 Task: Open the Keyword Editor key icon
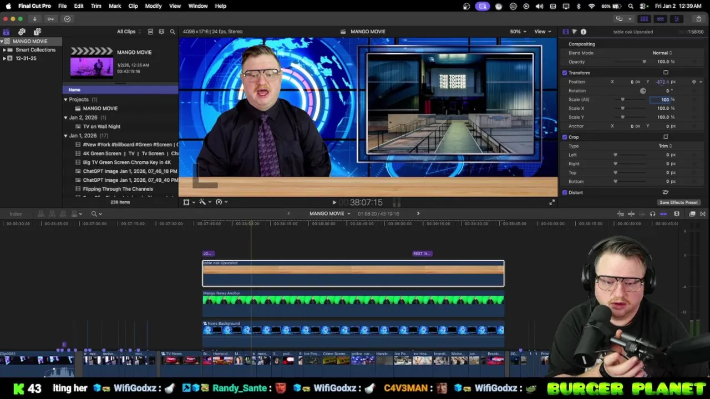coord(50,19)
